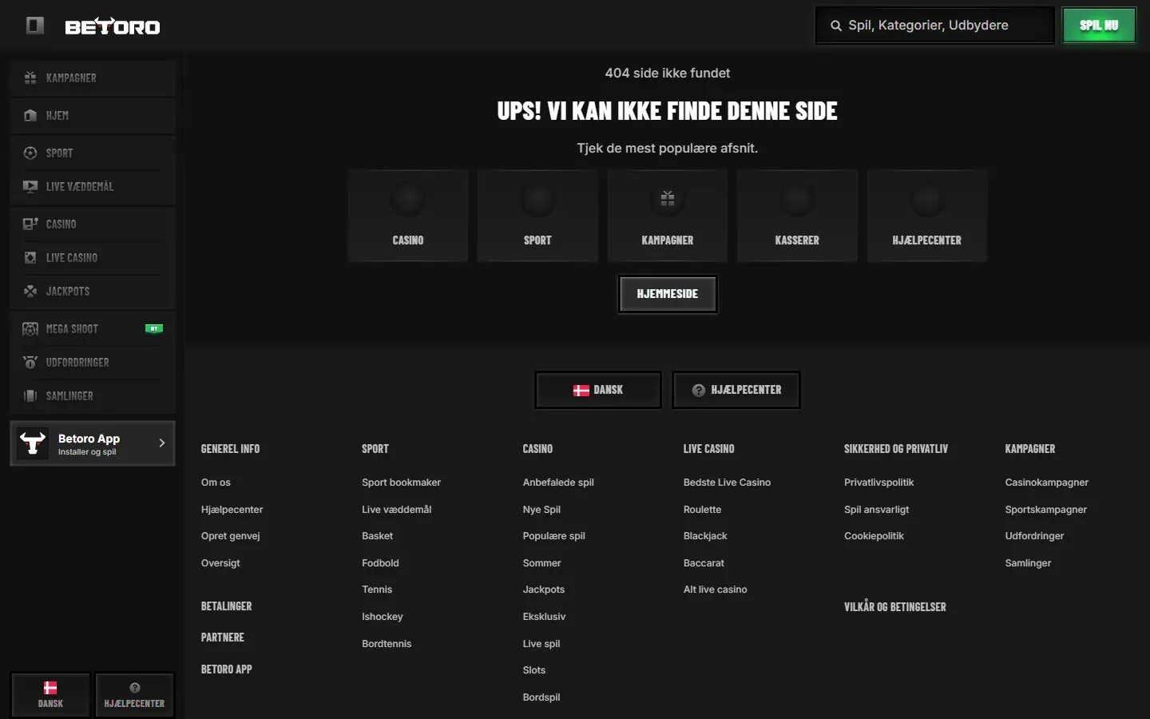1150x719 pixels.
Task: Open the Blackjack footer link
Action: [705, 536]
